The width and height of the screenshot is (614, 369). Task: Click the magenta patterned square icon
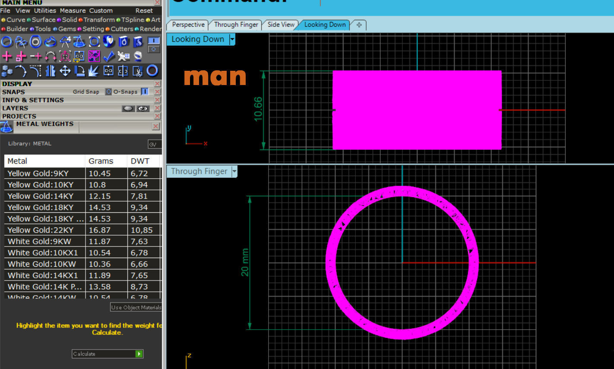click(x=94, y=56)
